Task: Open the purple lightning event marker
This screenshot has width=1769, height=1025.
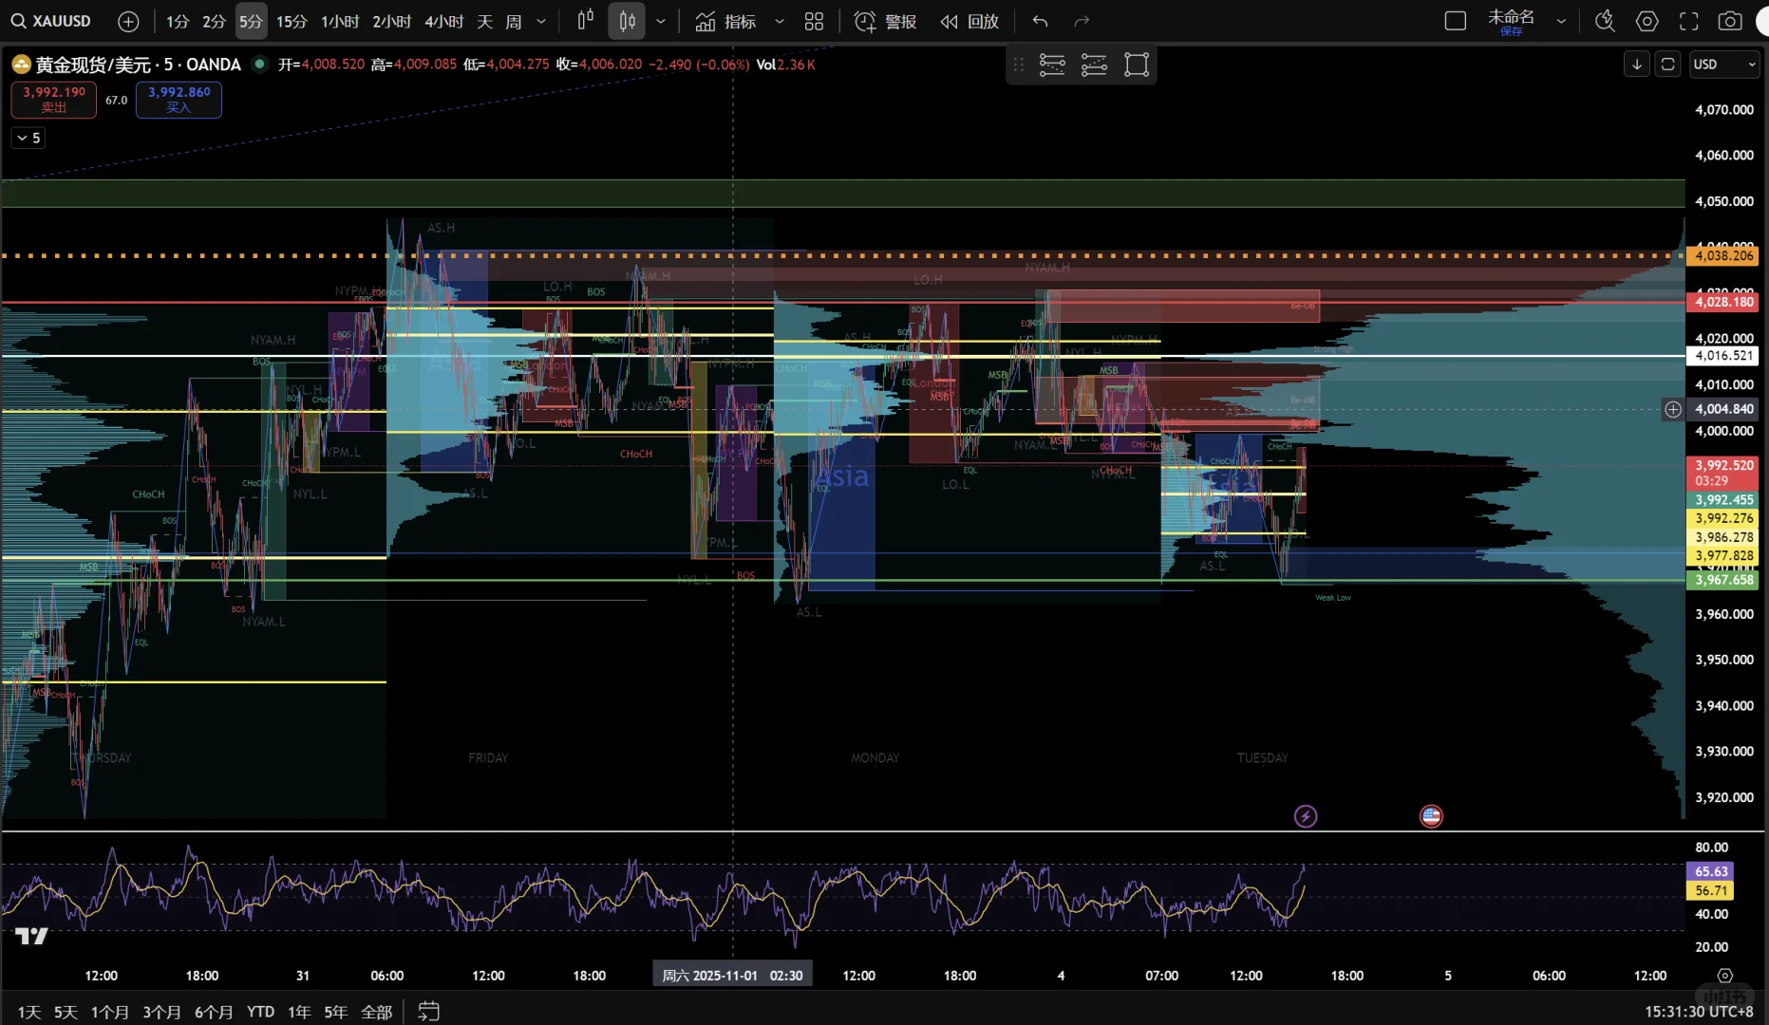Action: pos(1306,816)
